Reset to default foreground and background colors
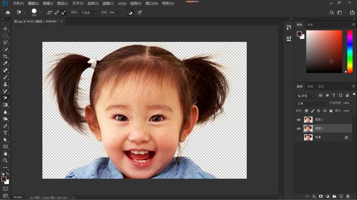 [x=3, y=174]
